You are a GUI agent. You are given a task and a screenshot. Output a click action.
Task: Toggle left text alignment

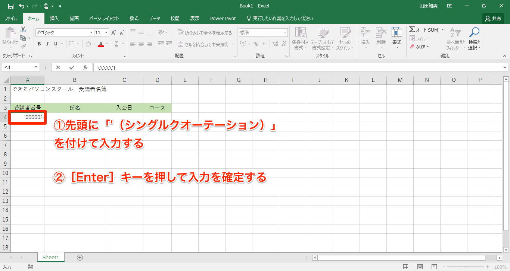coord(133,44)
